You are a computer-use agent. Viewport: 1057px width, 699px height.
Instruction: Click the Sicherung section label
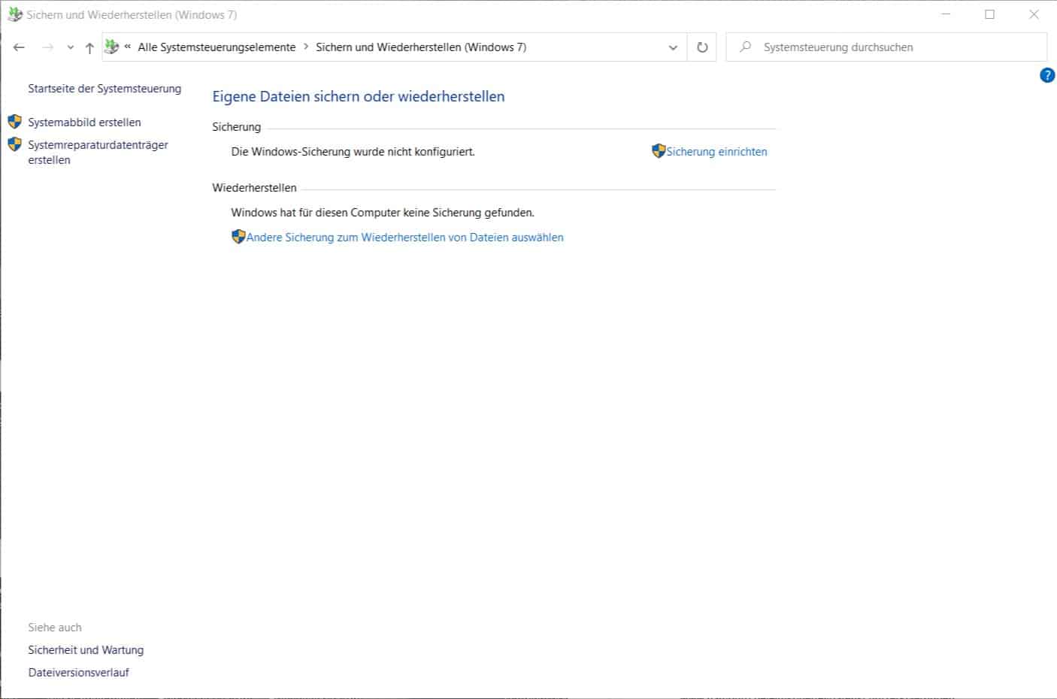coord(236,127)
